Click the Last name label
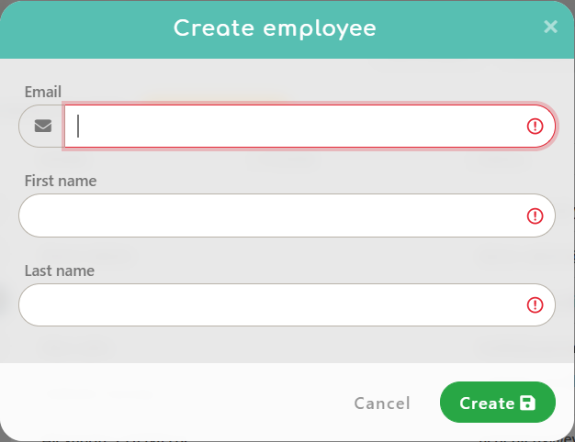Image resolution: width=575 pixels, height=442 pixels. point(60,271)
